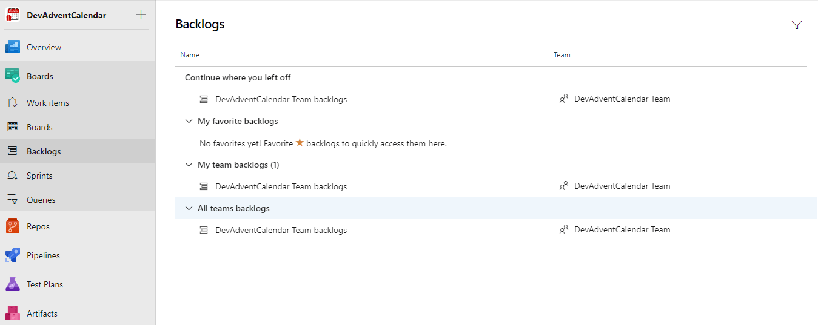Screen dimensions: 818x325
Task: Go to project Overview icon
Action: pos(13,47)
